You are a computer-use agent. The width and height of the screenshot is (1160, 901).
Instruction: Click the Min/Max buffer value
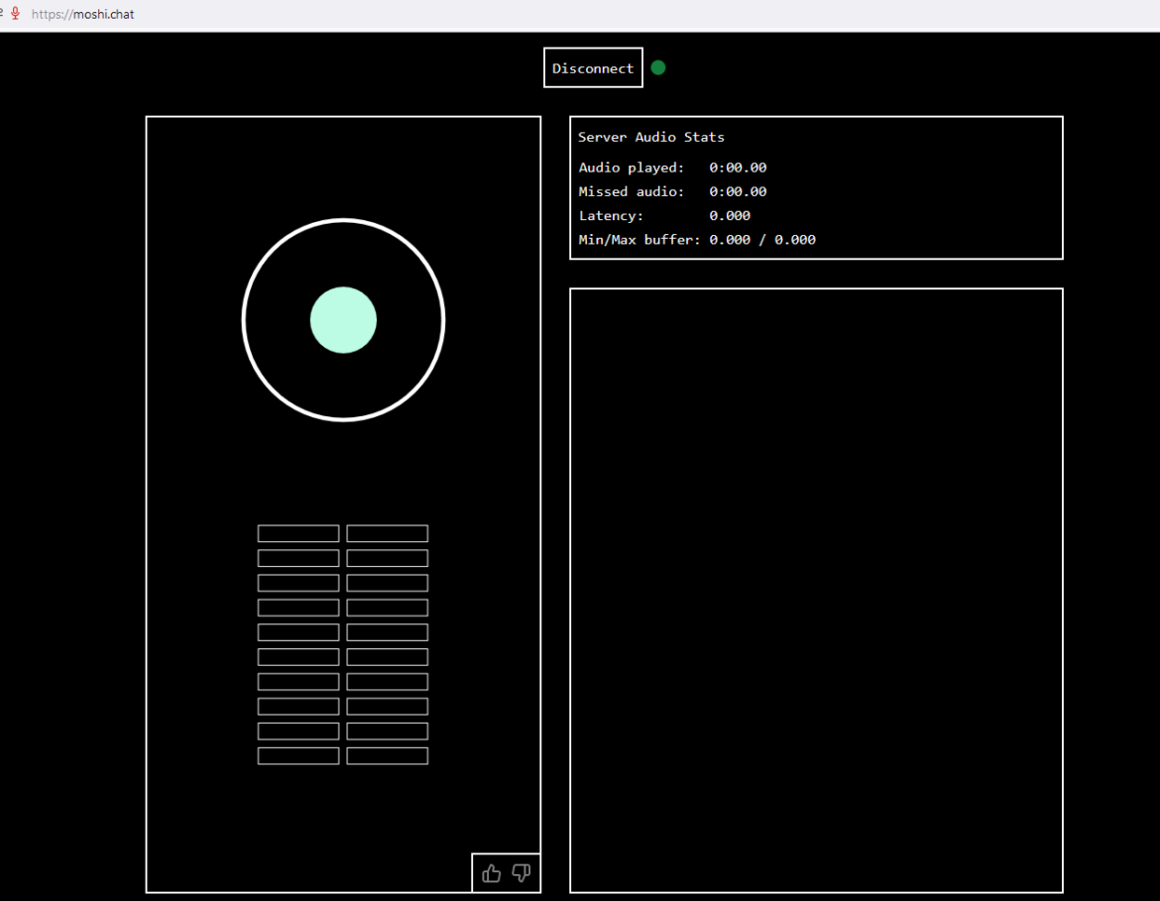click(x=762, y=240)
